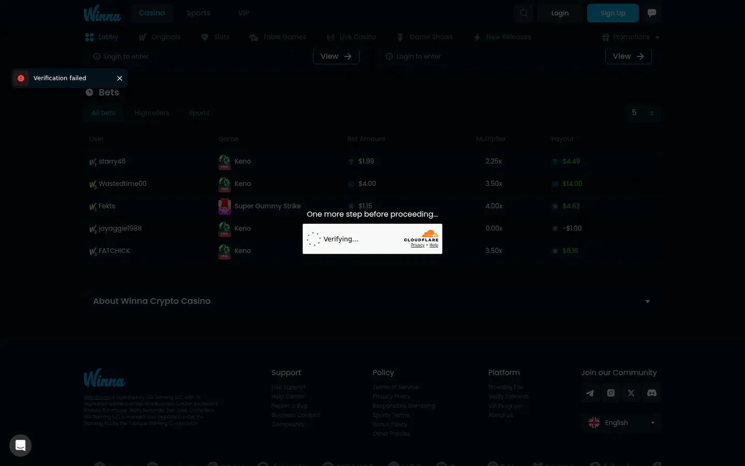
Task: Open Live Support link in footer
Action: point(288,387)
